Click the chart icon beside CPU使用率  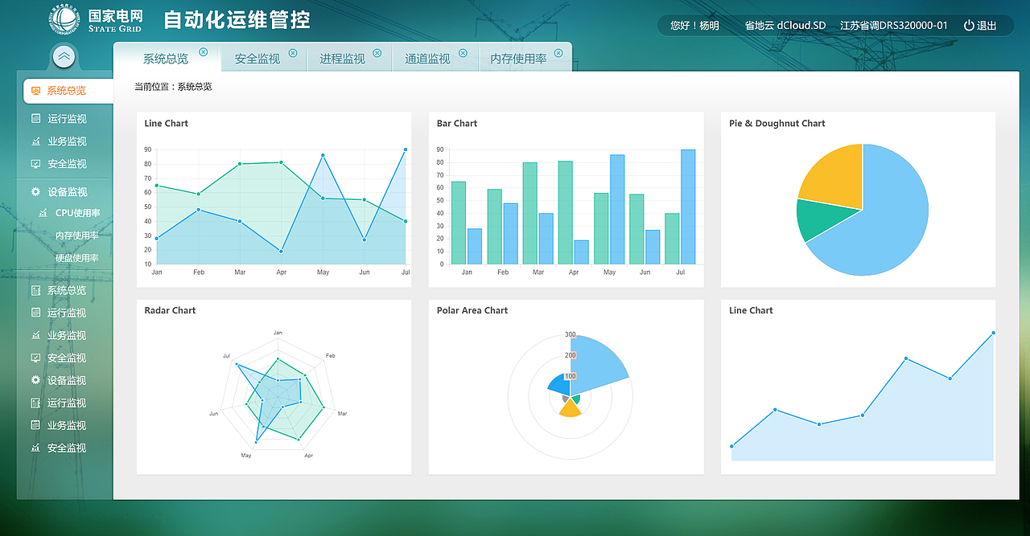43,213
